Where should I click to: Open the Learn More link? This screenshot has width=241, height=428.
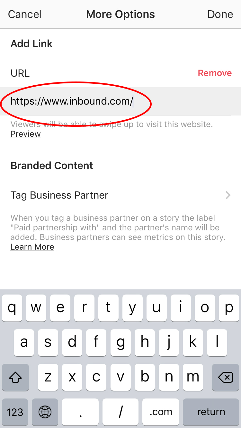coord(32,247)
